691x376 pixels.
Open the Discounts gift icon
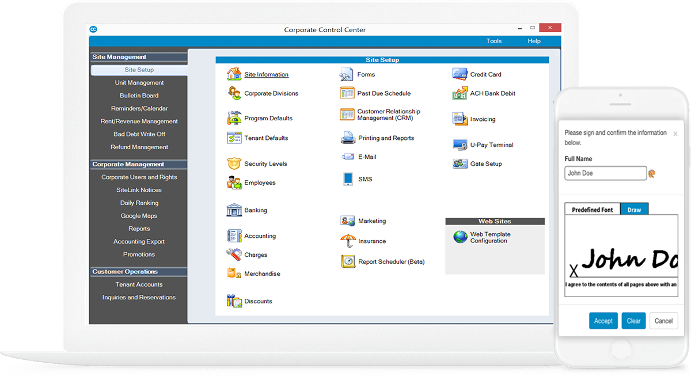[234, 301]
